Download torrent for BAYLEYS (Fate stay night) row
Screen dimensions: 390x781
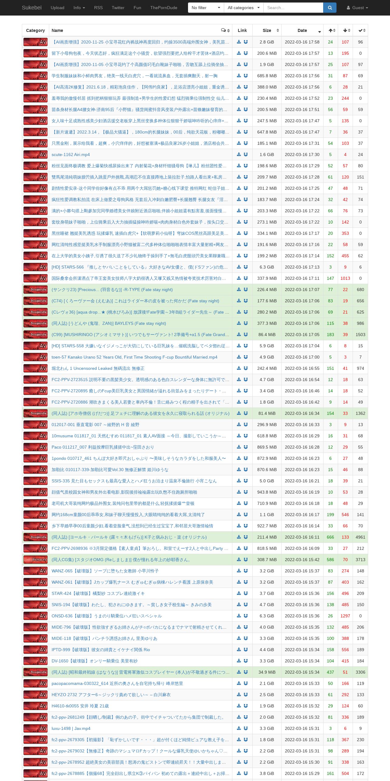239,323
